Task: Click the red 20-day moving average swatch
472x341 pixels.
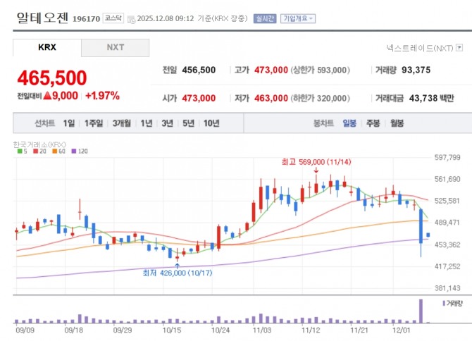Action: click(x=36, y=151)
